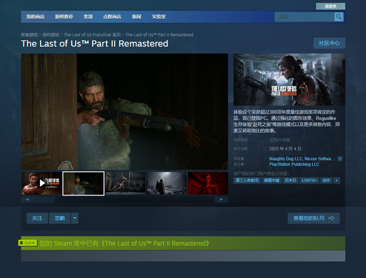
Task: Select the 动作 tag
Action: pos(326,180)
